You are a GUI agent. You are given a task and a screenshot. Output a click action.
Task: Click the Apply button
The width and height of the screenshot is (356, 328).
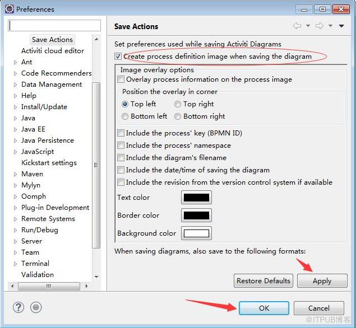(x=322, y=280)
